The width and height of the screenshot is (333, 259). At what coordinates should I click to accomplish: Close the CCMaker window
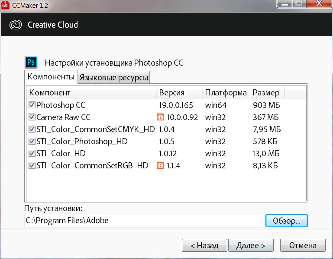coord(319,3)
